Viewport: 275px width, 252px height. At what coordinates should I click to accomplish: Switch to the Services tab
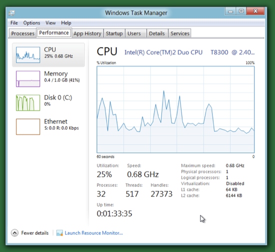(x=180, y=33)
